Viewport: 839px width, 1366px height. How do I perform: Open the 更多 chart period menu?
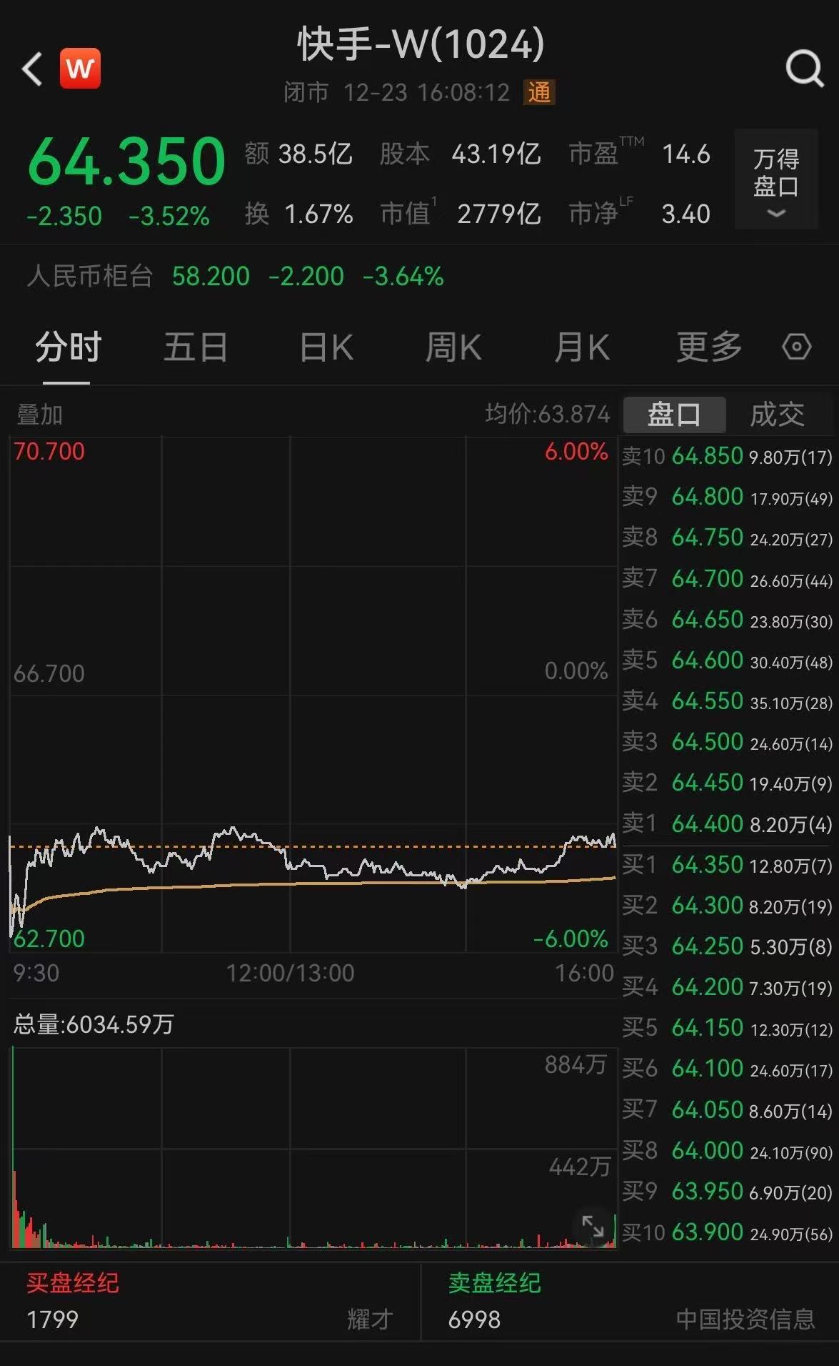tap(708, 348)
